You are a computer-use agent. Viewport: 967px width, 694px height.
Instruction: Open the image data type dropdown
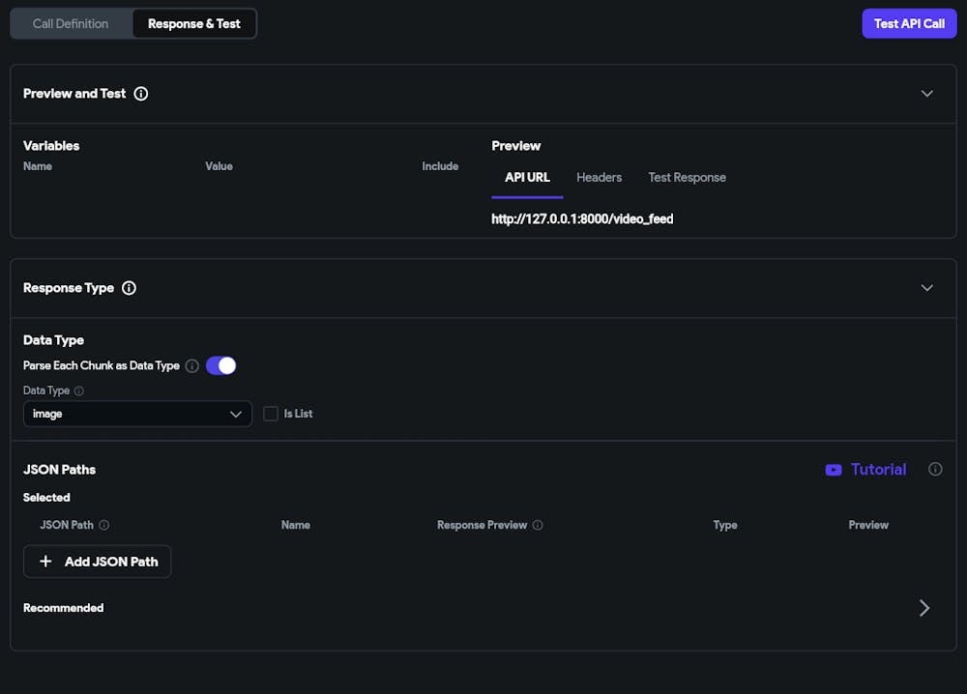[137, 414]
